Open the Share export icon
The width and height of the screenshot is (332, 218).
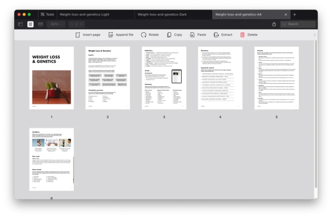[274, 24]
